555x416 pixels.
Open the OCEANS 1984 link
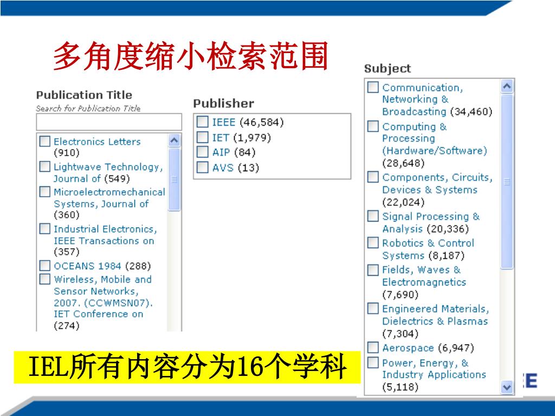[87, 265]
